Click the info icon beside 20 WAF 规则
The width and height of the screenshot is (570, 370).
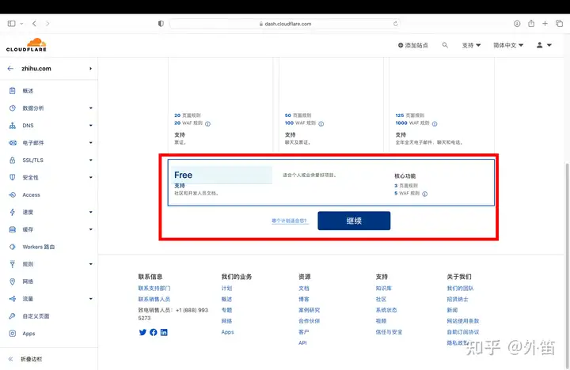pos(207,124)
